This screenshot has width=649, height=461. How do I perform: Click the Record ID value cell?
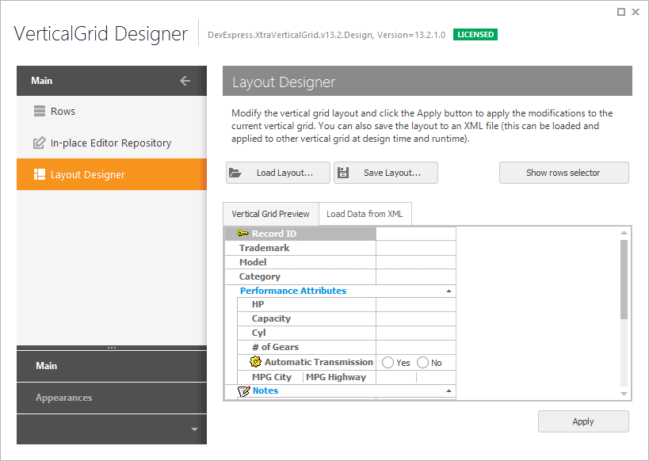click(416, 234)
